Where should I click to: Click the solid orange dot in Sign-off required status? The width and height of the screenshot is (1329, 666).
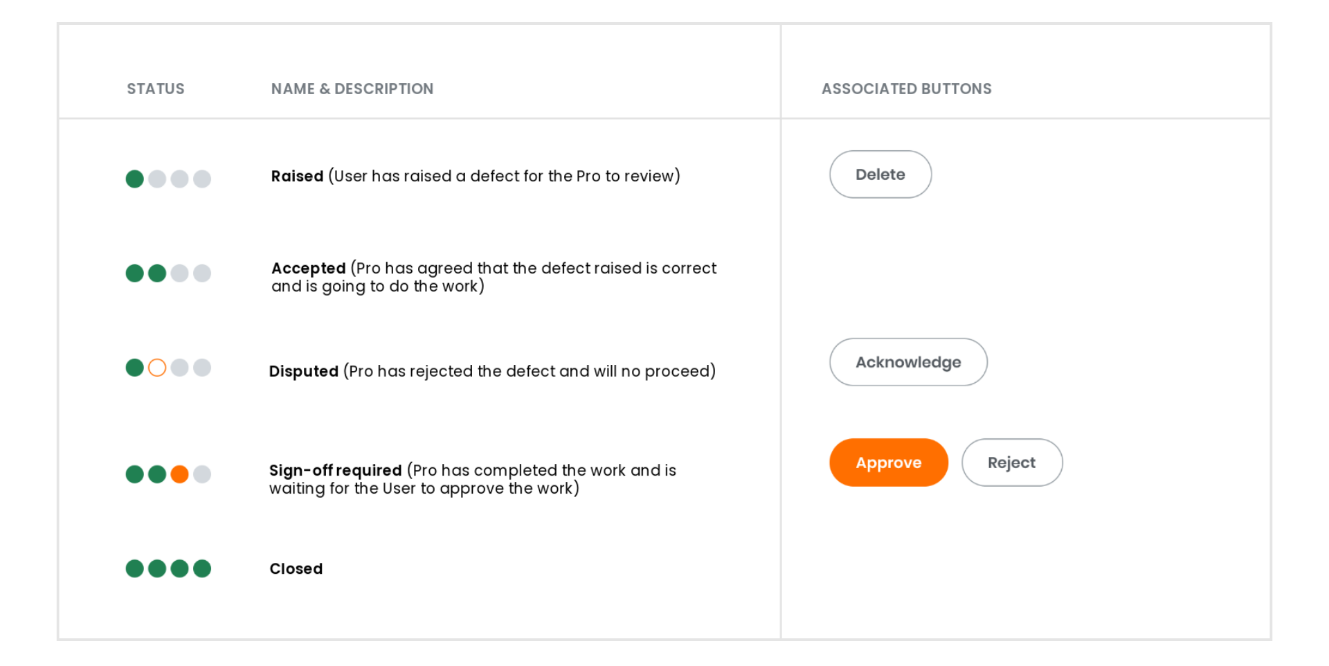(179, 474)
